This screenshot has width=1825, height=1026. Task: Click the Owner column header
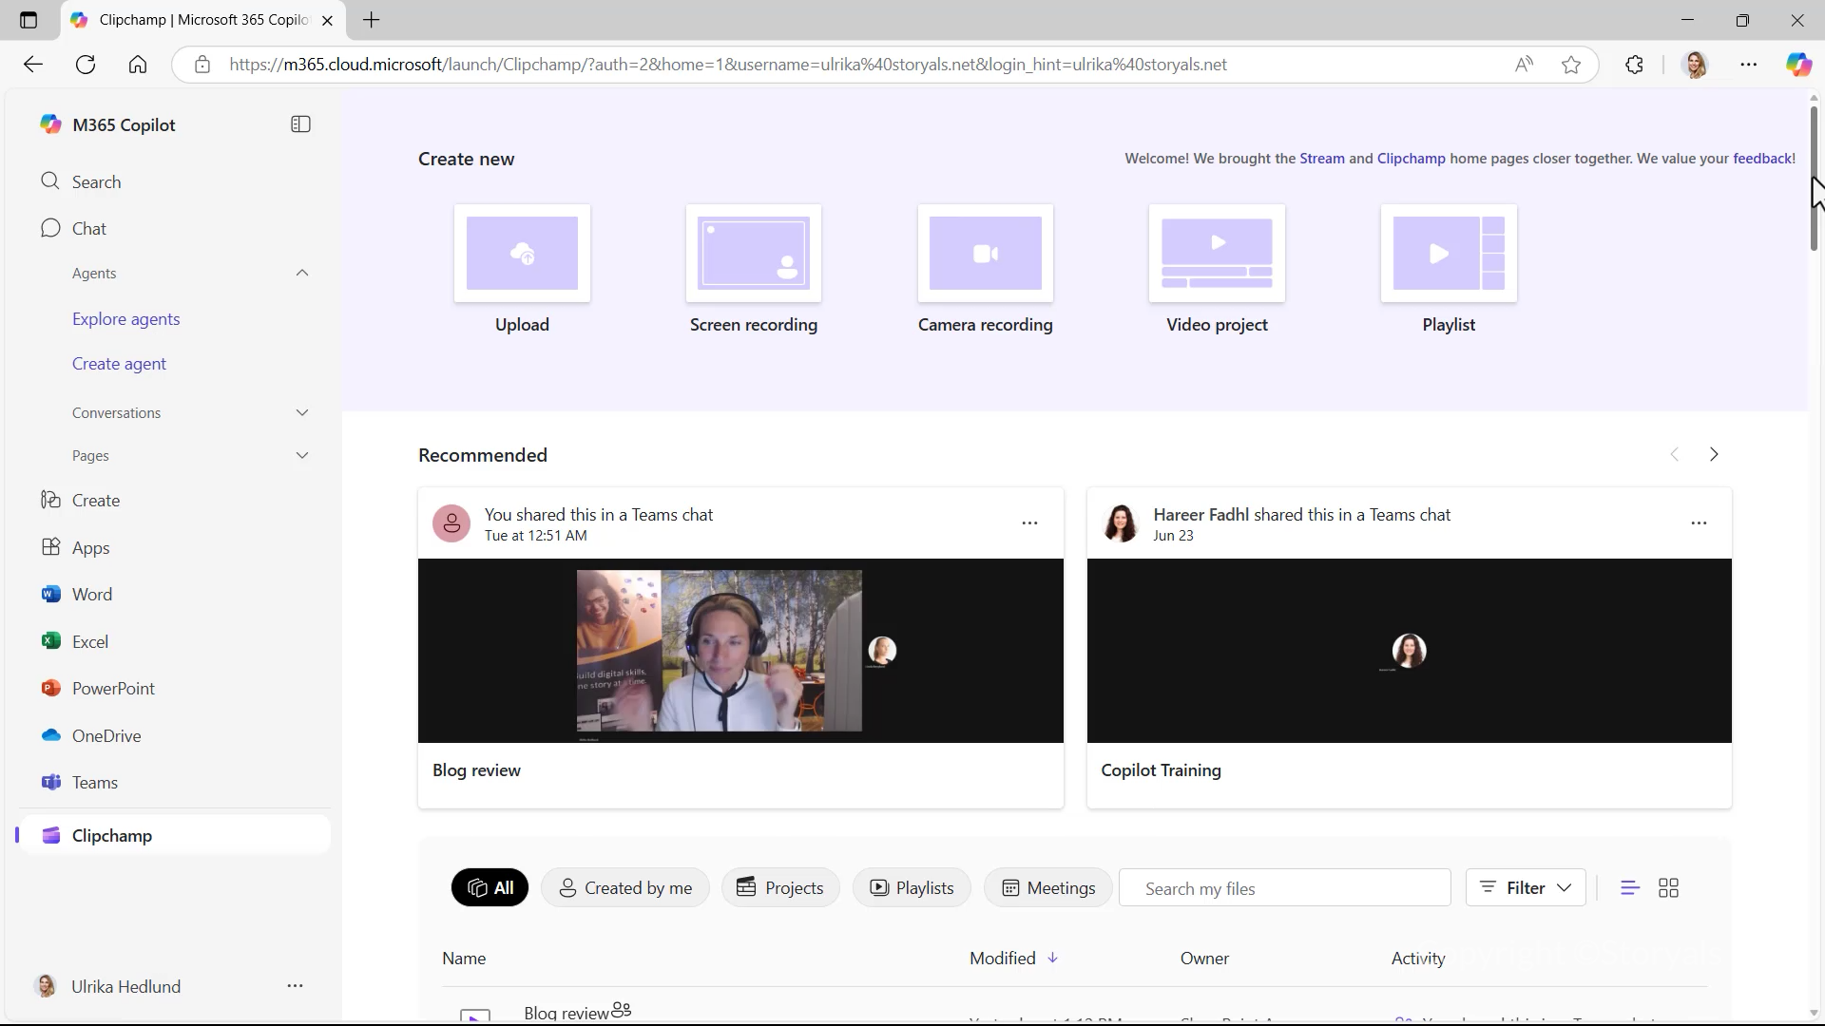(x=1204, y=958)
